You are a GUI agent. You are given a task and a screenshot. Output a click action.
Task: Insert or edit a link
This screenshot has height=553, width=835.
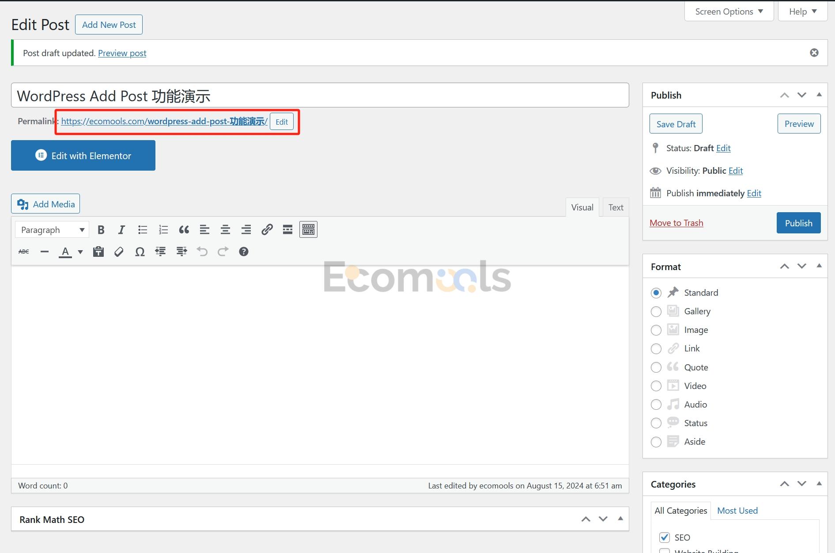click(x=267, y=230)
